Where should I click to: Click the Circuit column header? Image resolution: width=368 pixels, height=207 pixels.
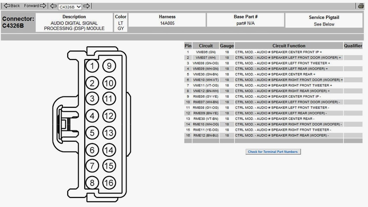(x=206, y=46)
